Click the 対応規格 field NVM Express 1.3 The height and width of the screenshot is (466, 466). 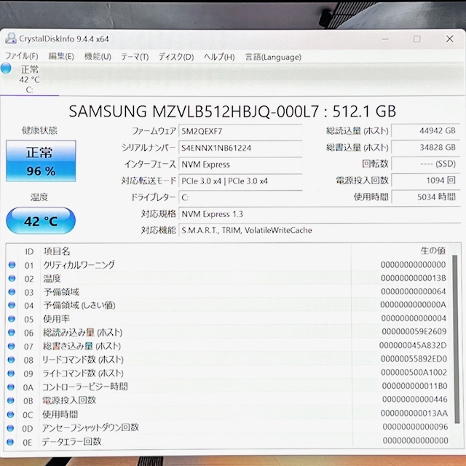pos(320,214)
